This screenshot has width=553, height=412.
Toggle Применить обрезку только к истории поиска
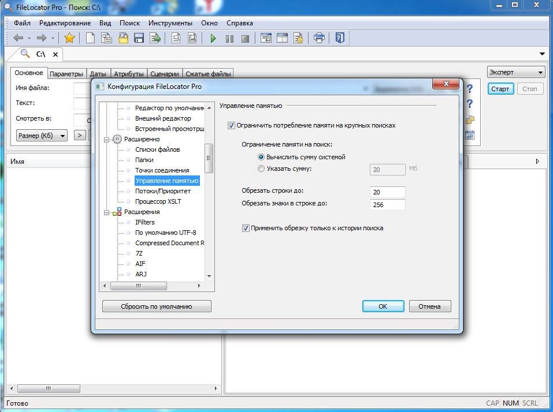coord(246,228)
